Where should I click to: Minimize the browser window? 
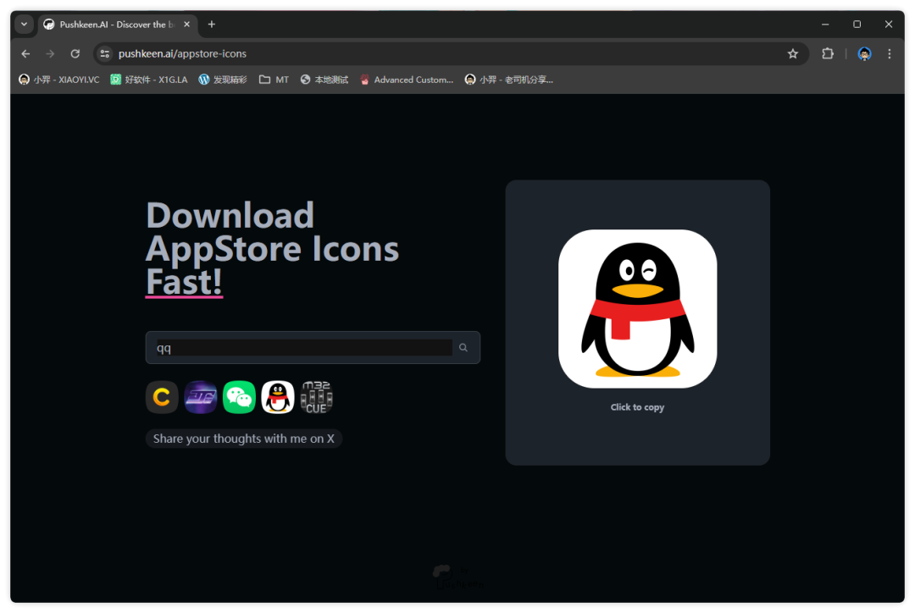tap(825, 25)
